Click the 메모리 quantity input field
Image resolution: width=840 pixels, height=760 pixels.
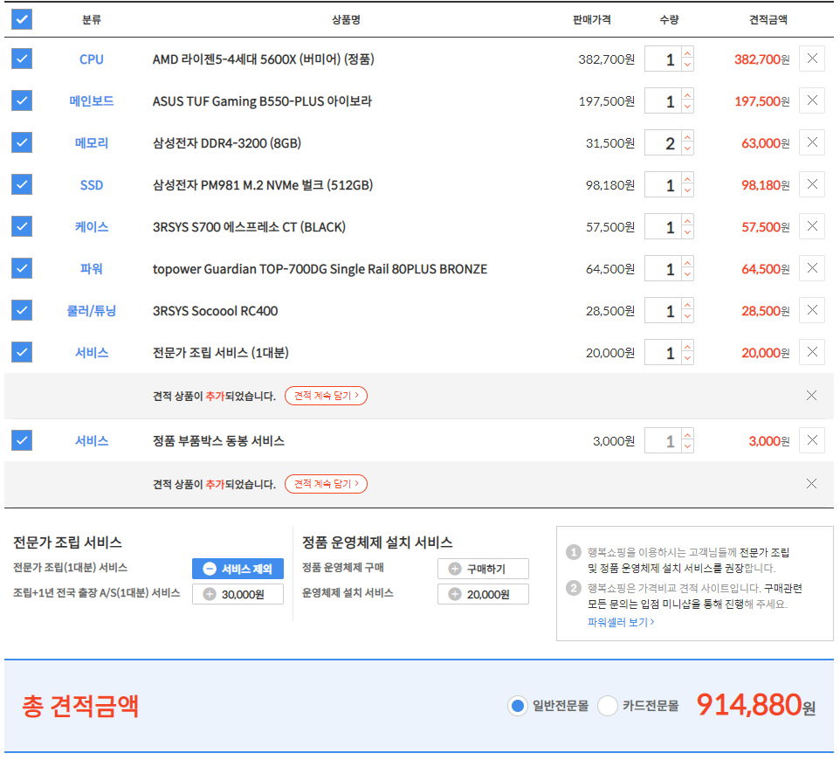664,142
